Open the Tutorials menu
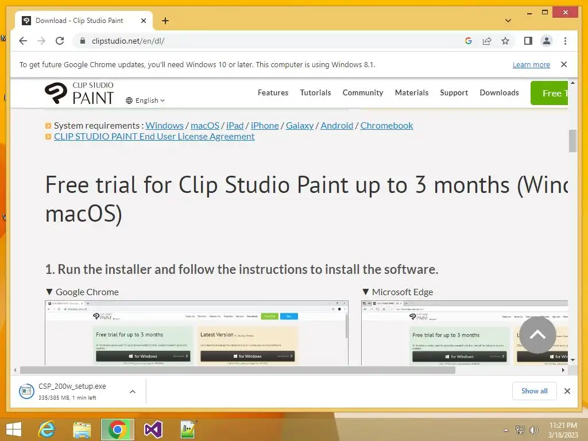 [x=315, y=92]
